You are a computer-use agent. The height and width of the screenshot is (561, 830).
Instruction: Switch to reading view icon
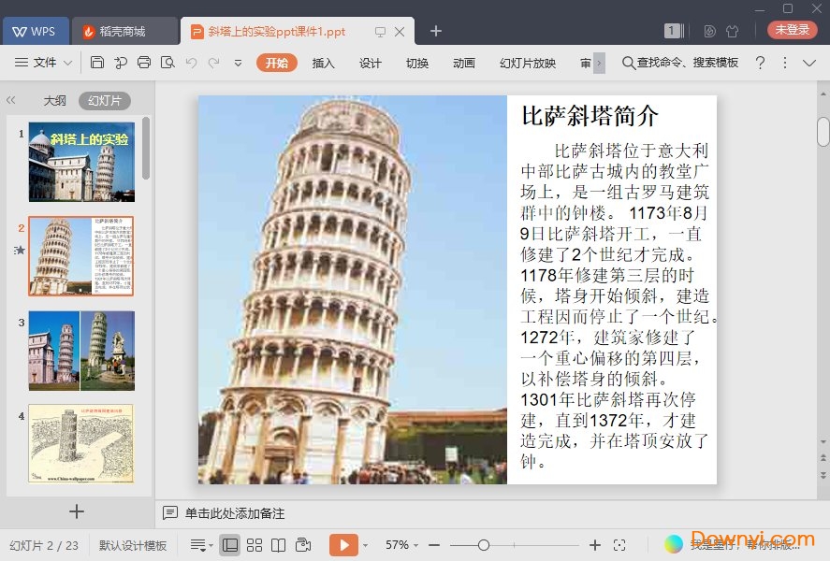(279, 545)
